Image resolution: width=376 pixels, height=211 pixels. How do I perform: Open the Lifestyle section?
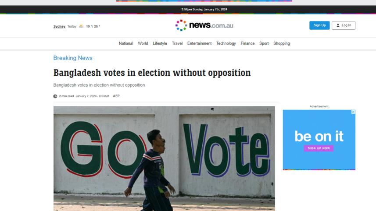pos(160,43)
